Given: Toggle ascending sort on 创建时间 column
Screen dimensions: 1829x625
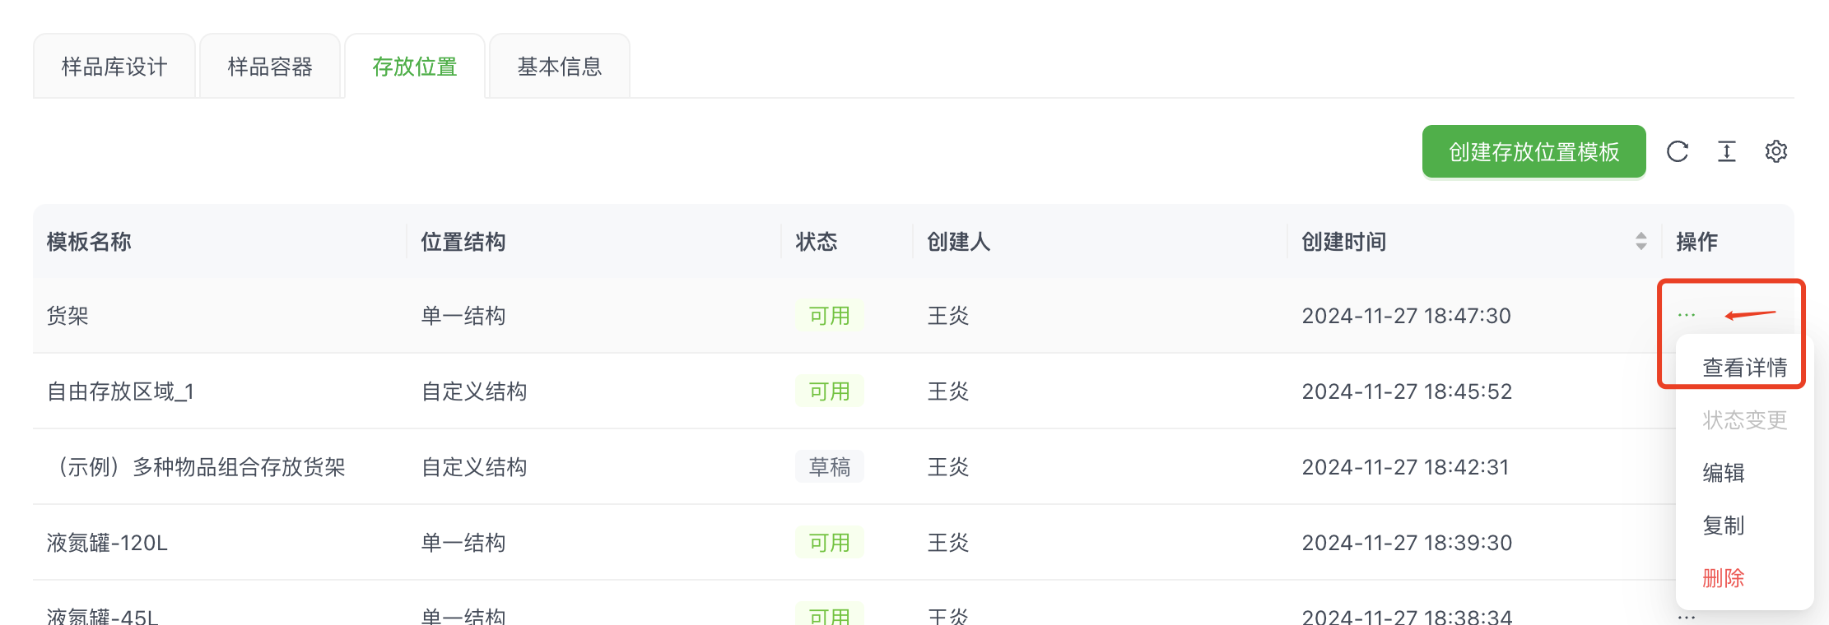Looking at the screenshot, I should (x=1642, y=237).
